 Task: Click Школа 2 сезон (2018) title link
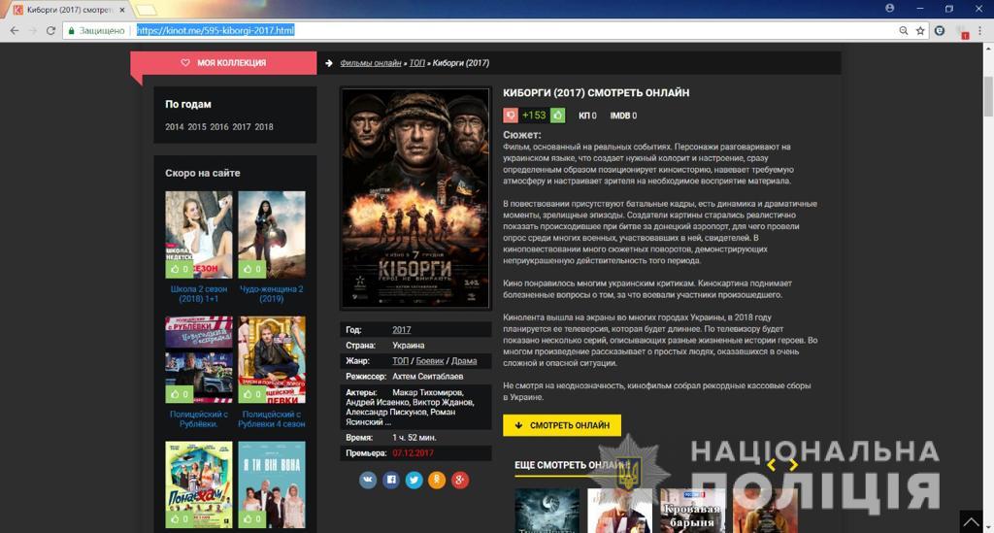click(198, 293)
